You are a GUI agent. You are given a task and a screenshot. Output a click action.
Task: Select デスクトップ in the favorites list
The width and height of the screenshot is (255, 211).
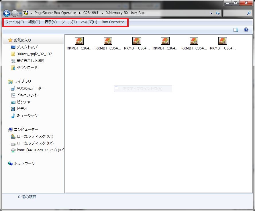27,47
